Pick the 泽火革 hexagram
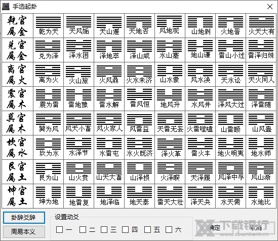The image size is (278, 241). (170, 148)
